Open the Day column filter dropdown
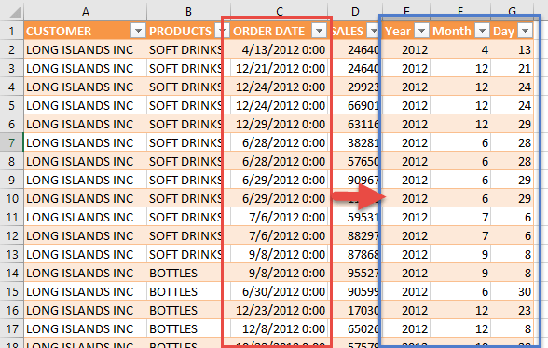Screen dimensions: 548x348 [x=525, y=31]
